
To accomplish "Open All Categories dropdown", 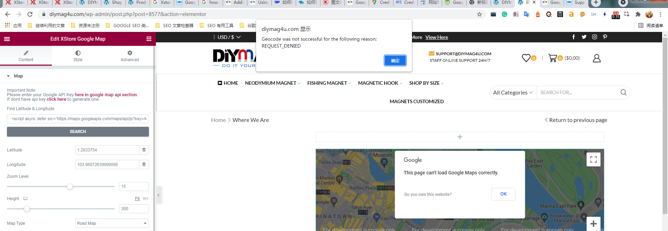I will click(513, 92).
